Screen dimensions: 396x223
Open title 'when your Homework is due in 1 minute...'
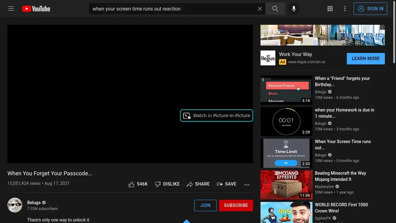click(345, 113)
